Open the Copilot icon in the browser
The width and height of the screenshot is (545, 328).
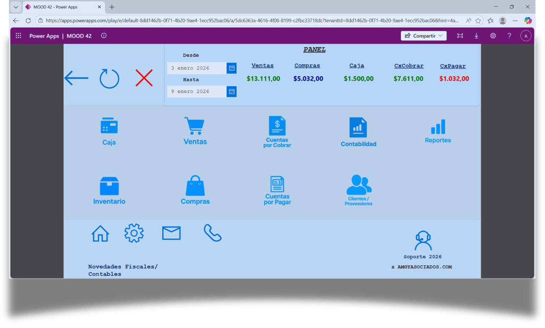[x=527, y=21]
